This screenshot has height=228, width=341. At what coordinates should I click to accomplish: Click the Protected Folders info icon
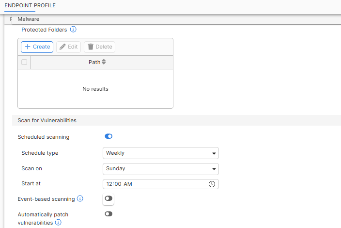(74, 30)
